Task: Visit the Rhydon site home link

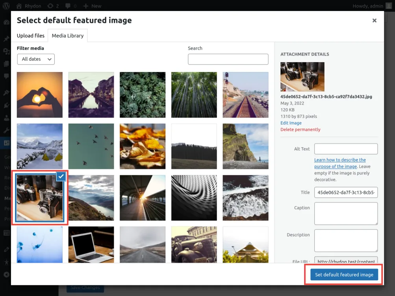Action: pos(28,6)
